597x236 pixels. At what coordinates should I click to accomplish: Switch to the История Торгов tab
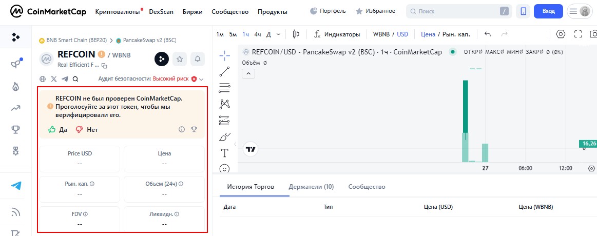(x=251, y=187)
